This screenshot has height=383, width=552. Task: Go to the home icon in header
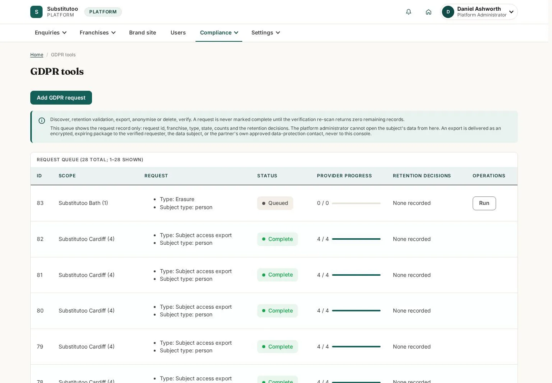(x=429, y=12)
